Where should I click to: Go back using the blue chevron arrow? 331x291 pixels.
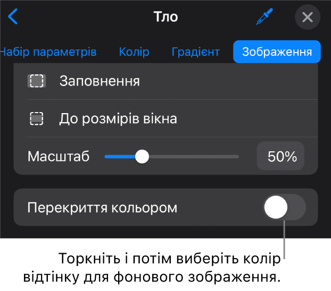pos(13,16)
